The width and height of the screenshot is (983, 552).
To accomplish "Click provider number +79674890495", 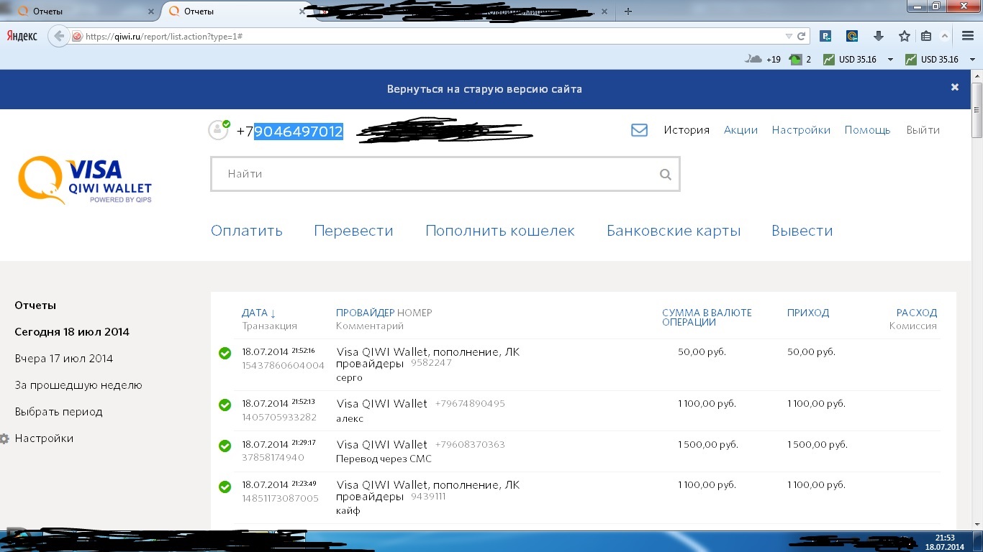I will [x=470, y=404].
